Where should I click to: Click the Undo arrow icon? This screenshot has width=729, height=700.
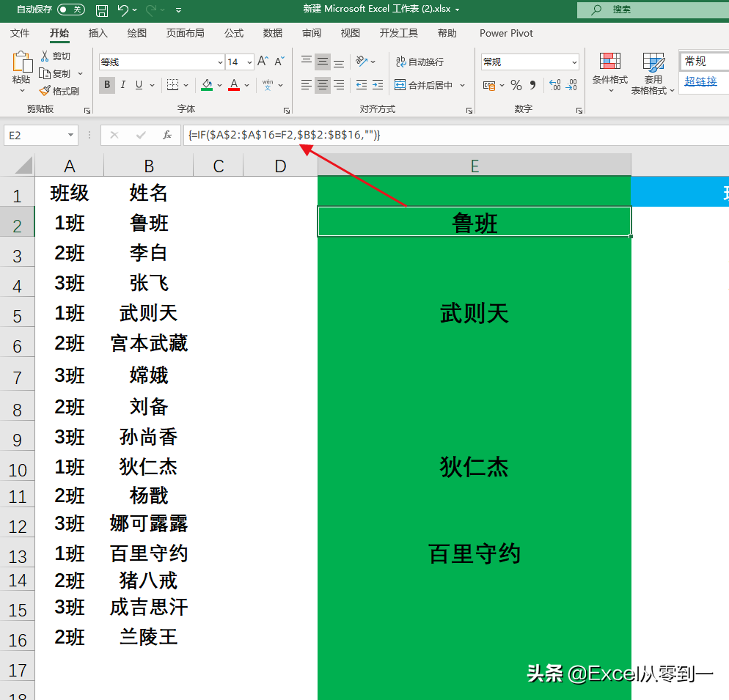pyautogui.click(x=123, y=10)
